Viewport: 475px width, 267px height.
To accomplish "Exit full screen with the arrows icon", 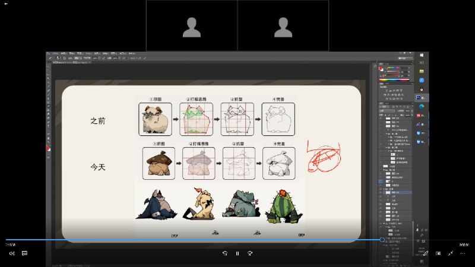I will coord(451,253).
